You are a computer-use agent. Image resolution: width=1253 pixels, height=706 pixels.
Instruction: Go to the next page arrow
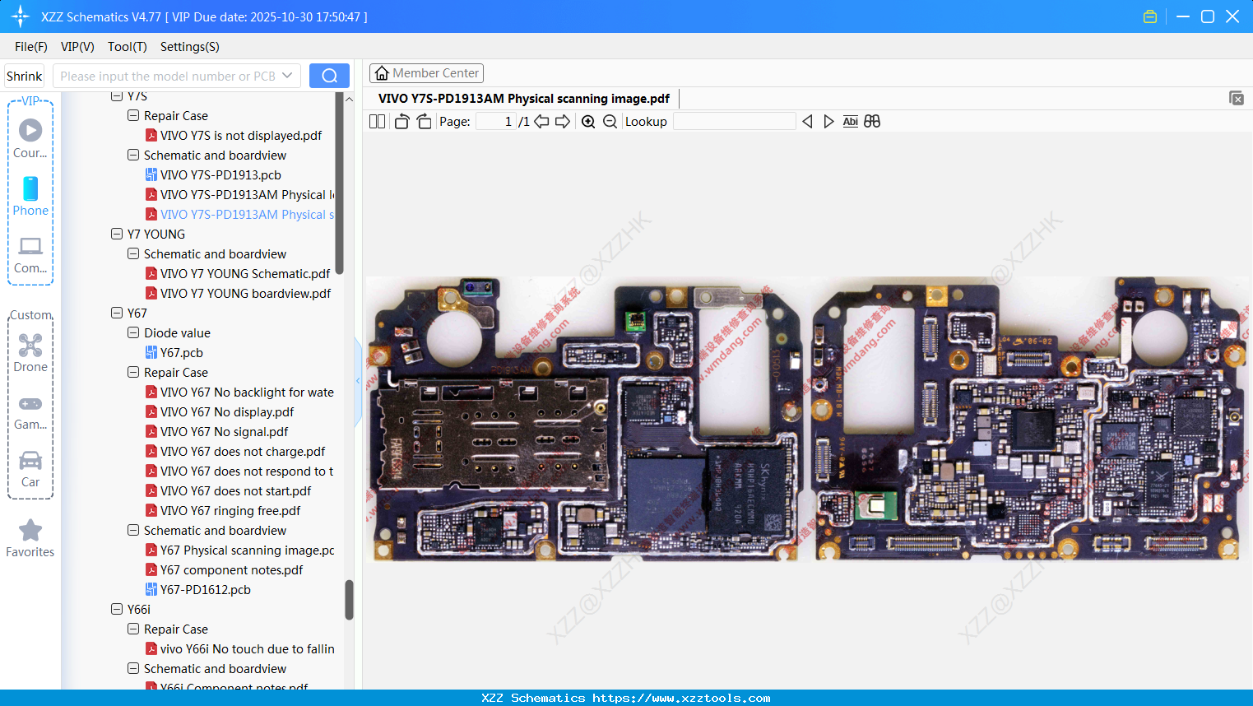[563, 122]
